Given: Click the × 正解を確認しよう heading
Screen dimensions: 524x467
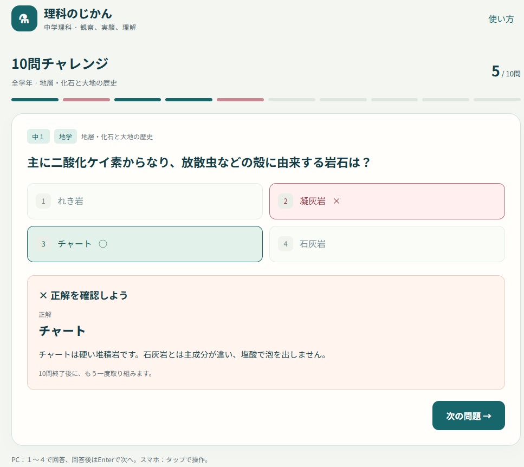Looking at the screenshot, I should (83, 295).
